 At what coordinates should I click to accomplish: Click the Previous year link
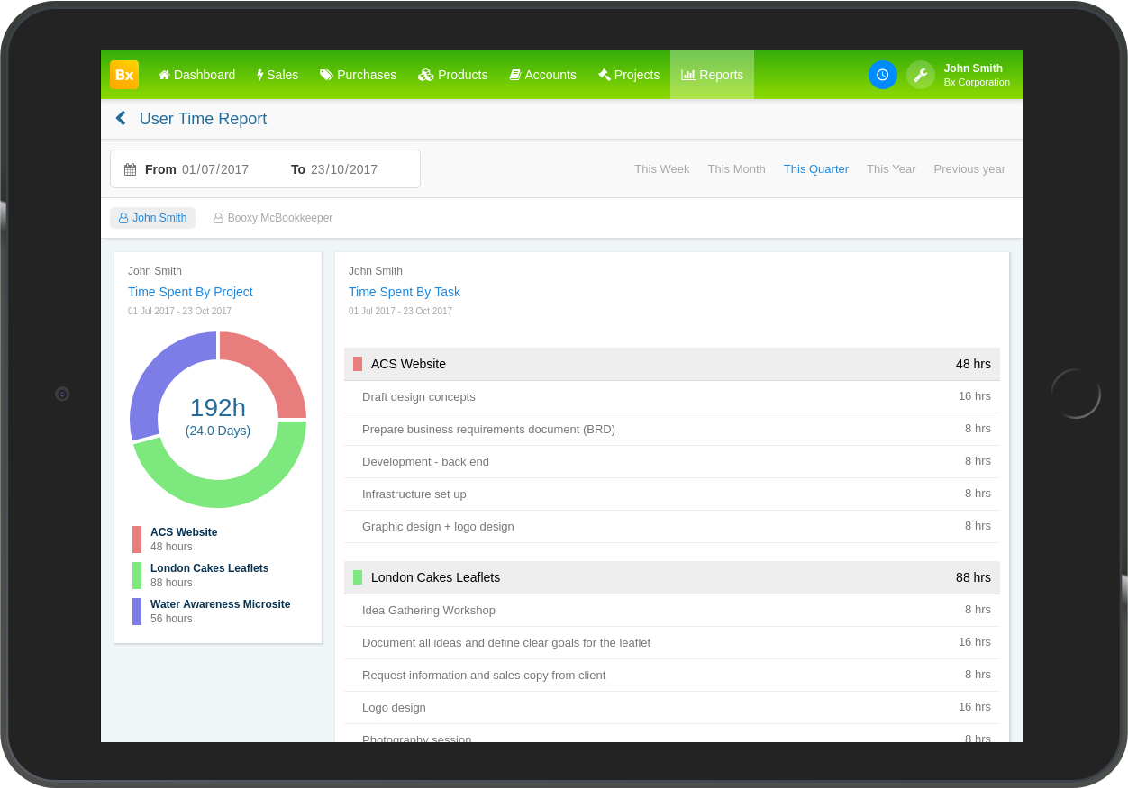(x=969, y=168)
